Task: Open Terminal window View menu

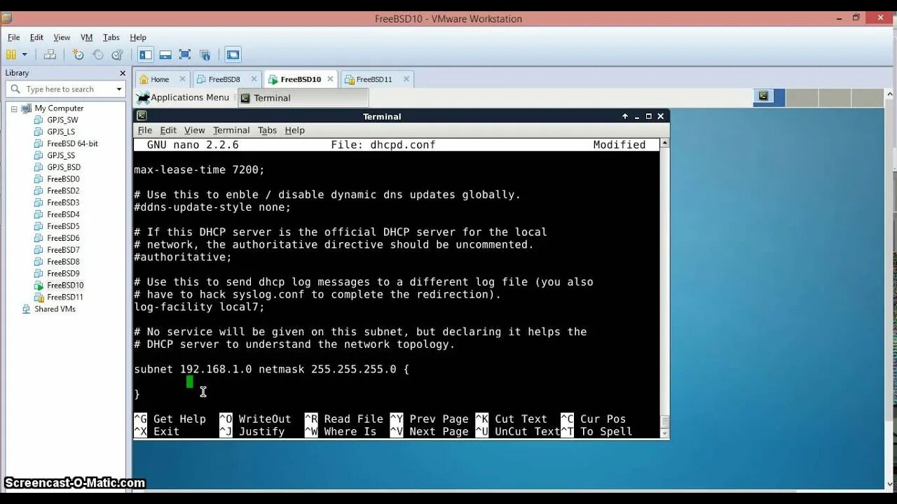Action: coord(194,130)
